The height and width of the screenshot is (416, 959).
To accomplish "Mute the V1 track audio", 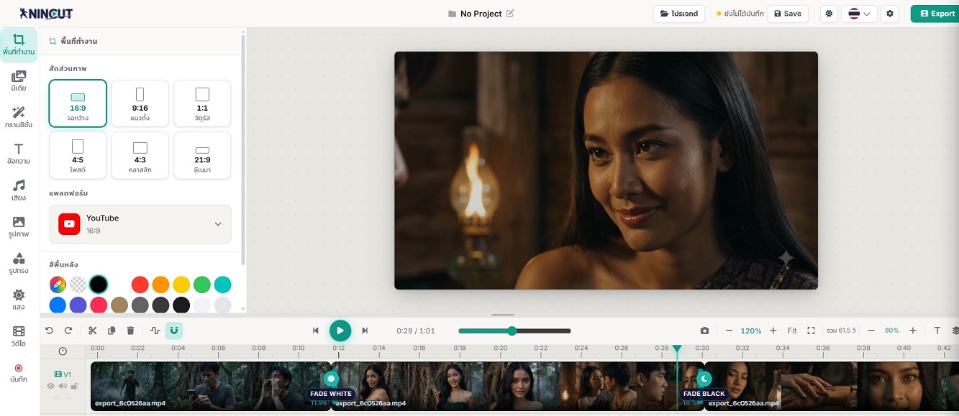I will (63, 386).
